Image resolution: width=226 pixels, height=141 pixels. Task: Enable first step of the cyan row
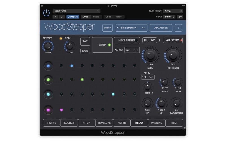[x=62, y=94]
